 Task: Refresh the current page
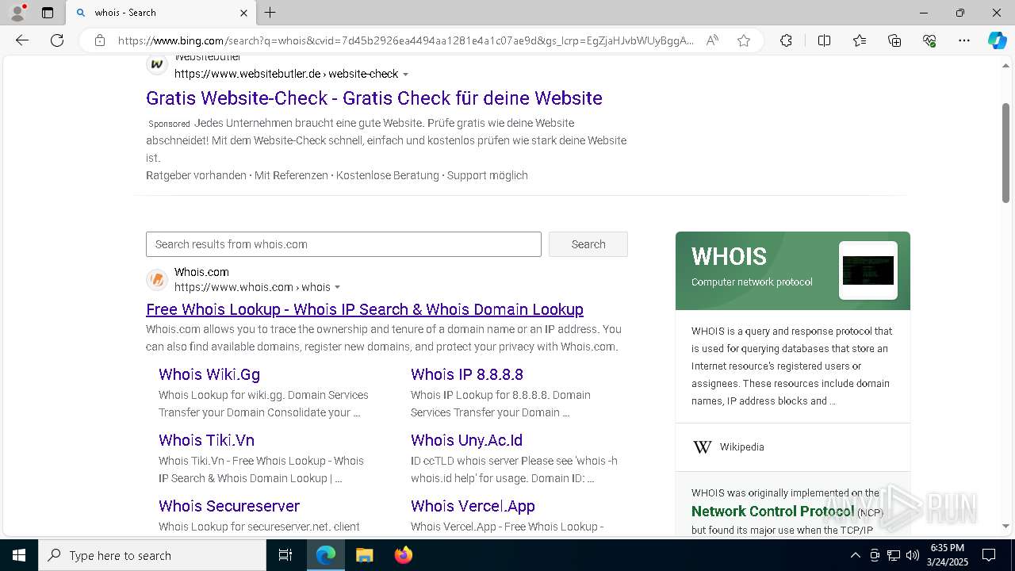click(x=57, y=40)
